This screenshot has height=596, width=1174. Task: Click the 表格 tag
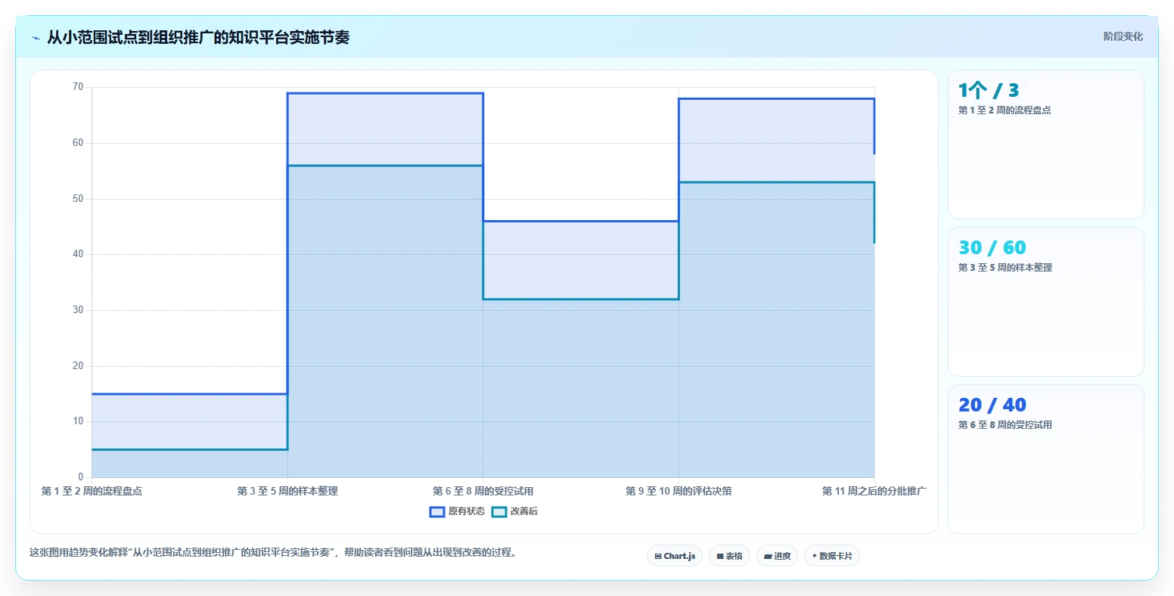(x=729, y=556)
